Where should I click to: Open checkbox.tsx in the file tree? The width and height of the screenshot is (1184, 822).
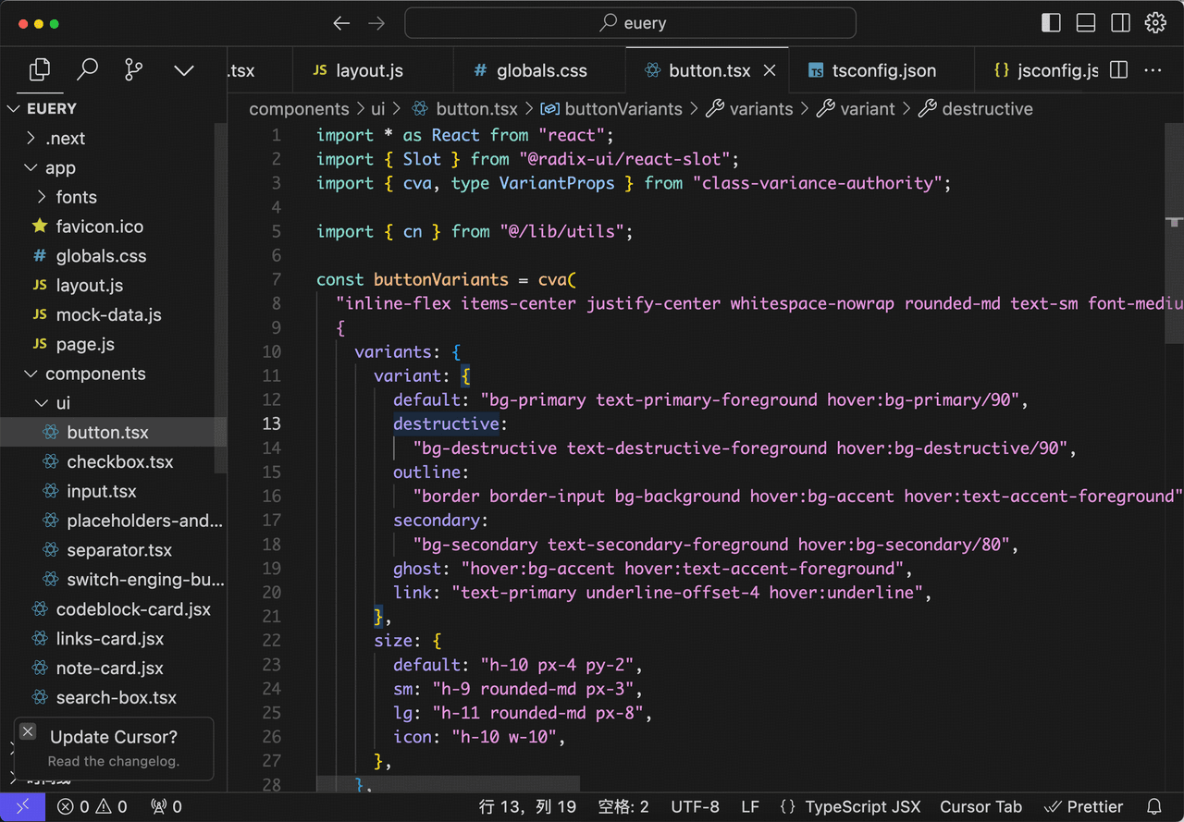113,462
